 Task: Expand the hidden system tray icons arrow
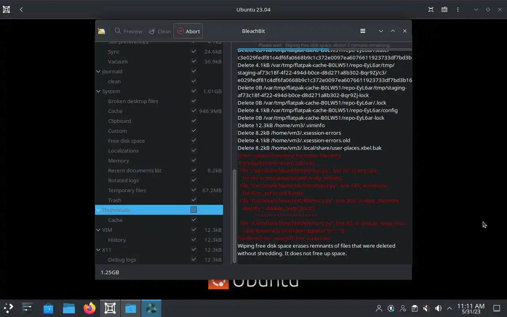pyautogui.click(x=450, y=308)
